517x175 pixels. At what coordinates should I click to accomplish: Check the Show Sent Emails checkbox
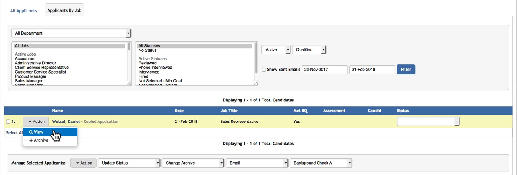[264, 70]
